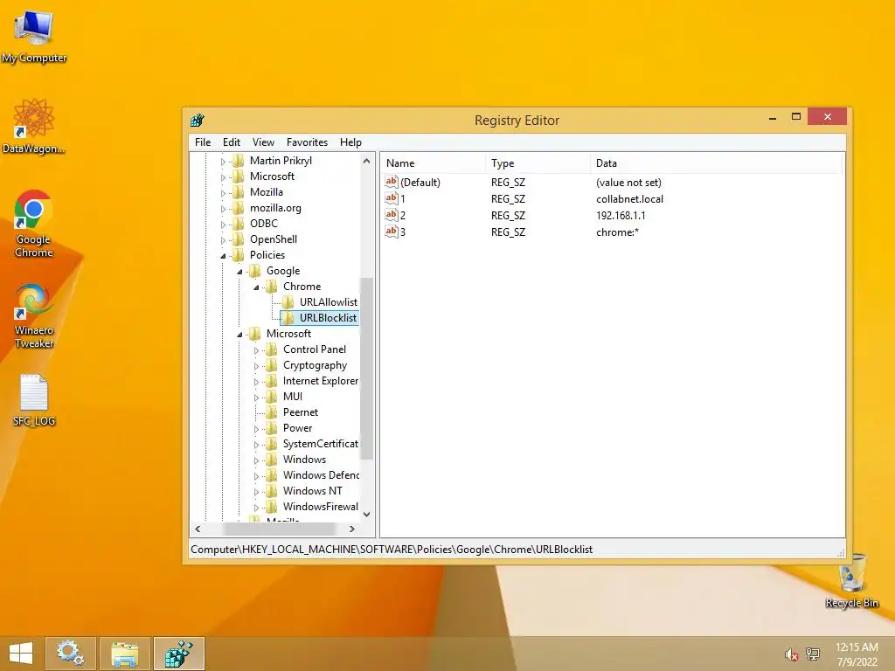Open the Edit menu
This screenshot has width=895, height=671.
pos(231,142)
